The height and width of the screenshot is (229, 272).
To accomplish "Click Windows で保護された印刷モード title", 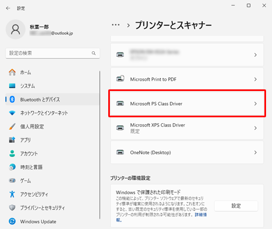I will (x=149, y=192).
